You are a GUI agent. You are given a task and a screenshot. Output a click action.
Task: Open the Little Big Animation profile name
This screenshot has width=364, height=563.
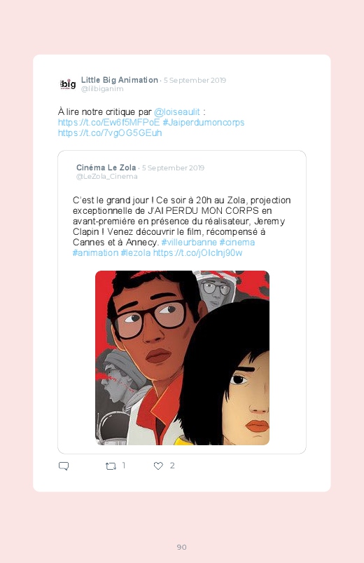point(120,80)
